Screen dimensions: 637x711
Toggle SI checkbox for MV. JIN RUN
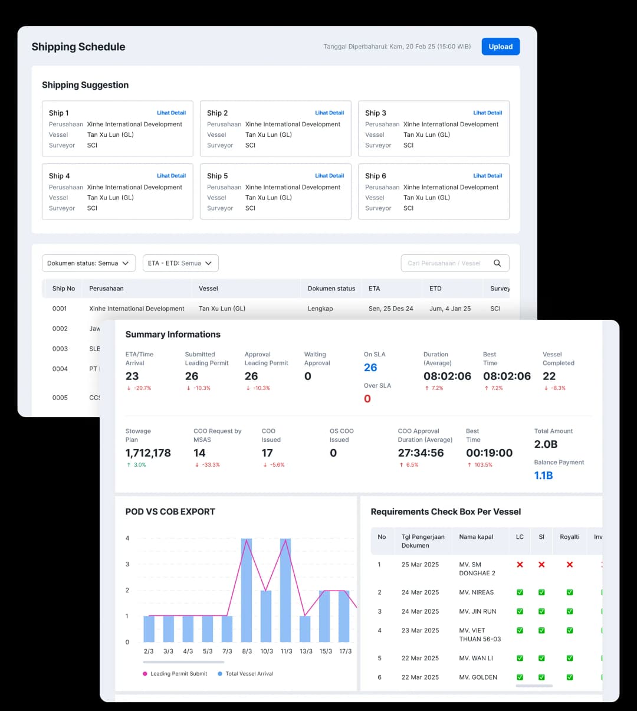(541, 611)
